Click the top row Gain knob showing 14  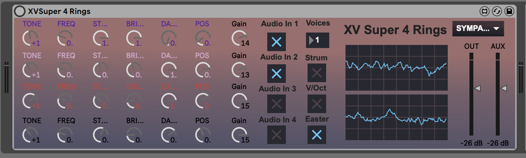tap(237, 38)
